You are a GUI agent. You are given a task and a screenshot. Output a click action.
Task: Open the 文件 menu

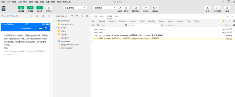point(9,2)
